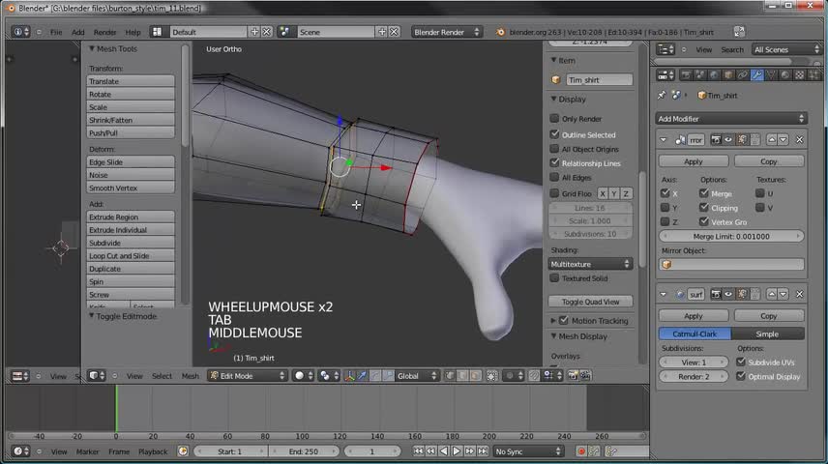Toggle viewport eye on Mirror modifier
The width and height of the screenshot is (828, 464).
tap(728, 140)
